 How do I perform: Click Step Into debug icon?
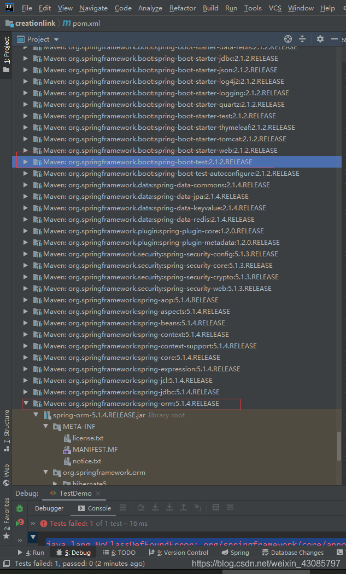(155, 507)
